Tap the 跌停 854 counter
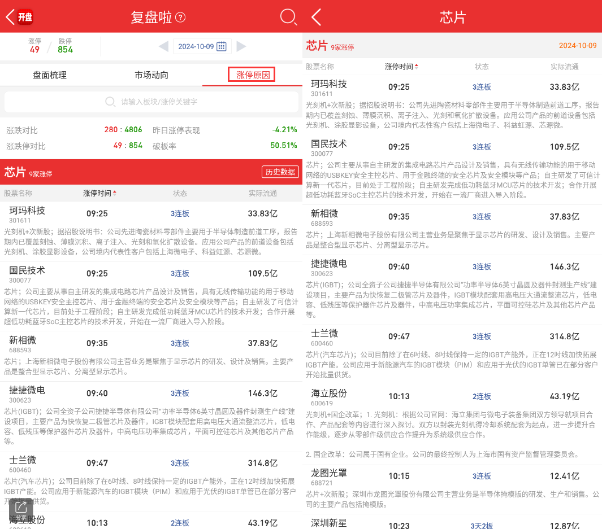 (x=65, y=46)
